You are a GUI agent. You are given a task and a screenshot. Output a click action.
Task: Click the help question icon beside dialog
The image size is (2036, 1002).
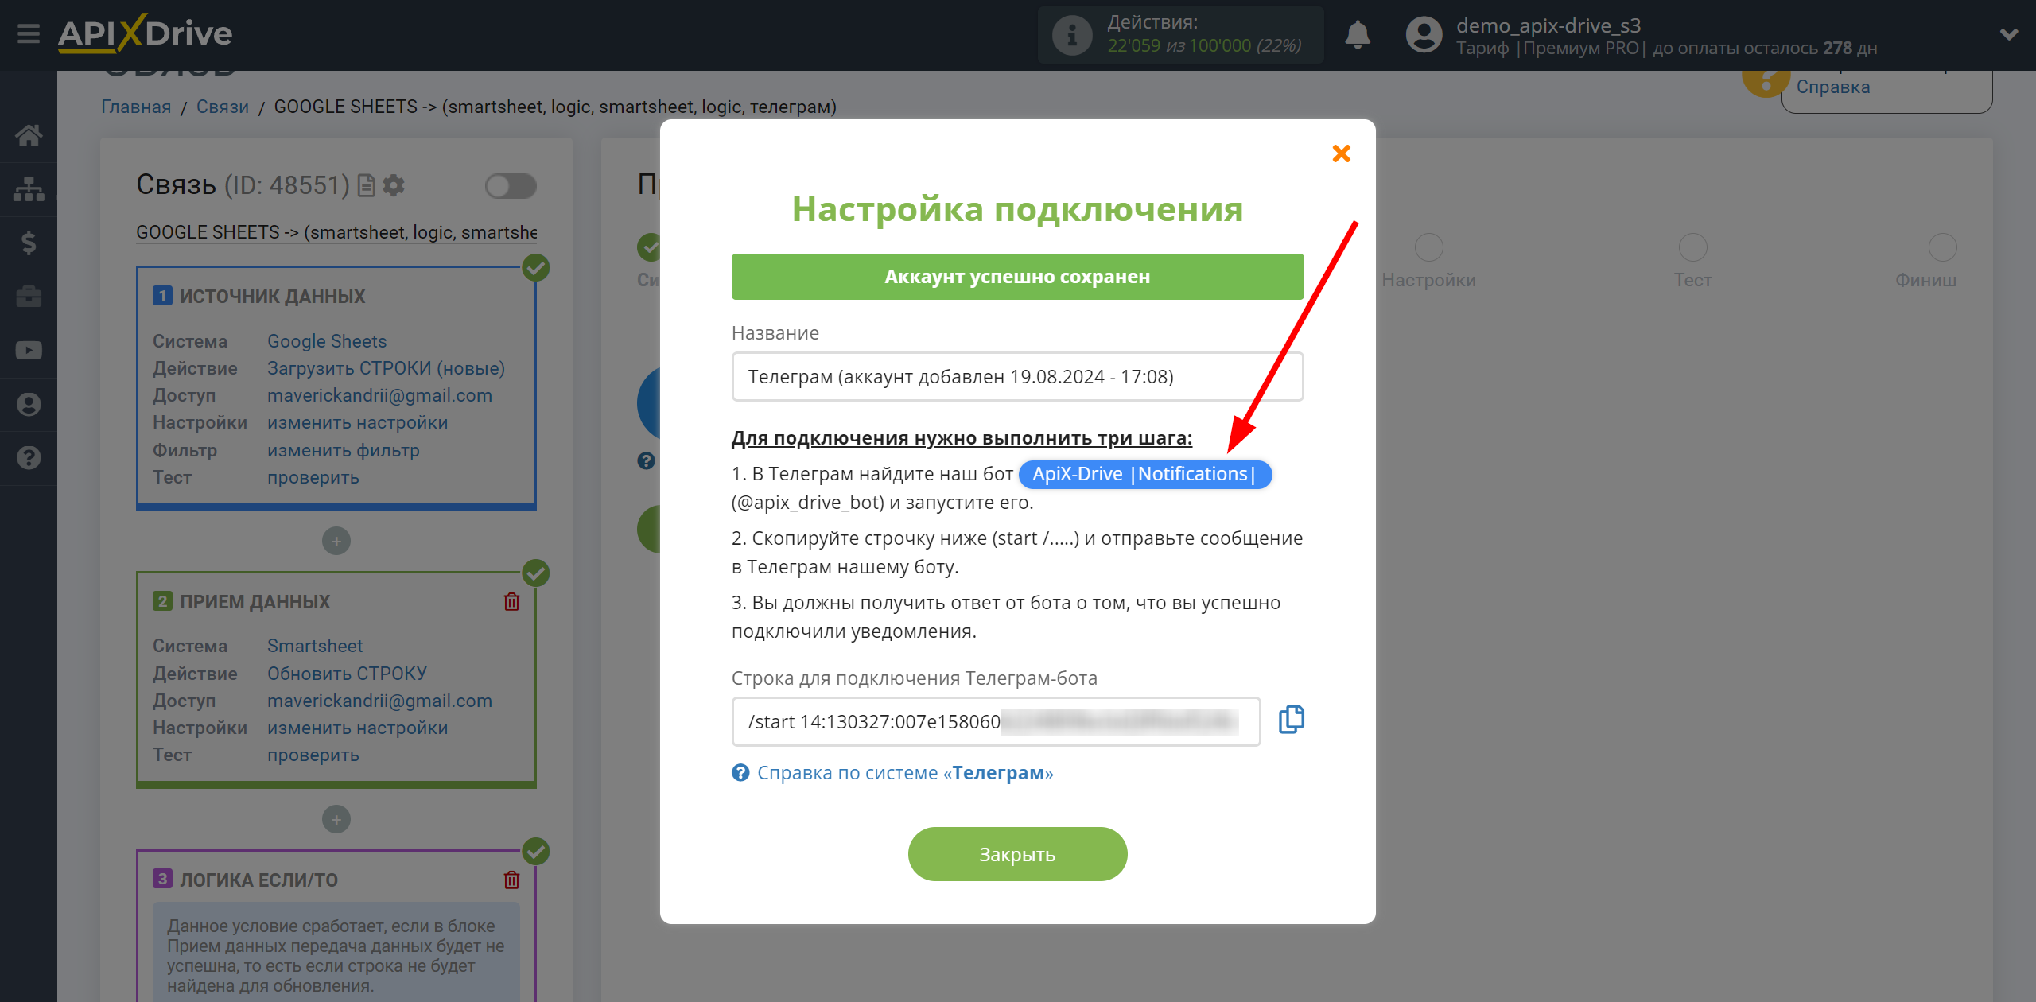click(x=646, y=460)
